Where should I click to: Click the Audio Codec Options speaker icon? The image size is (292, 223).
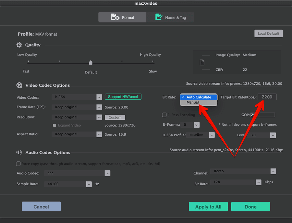click(19, 152)
